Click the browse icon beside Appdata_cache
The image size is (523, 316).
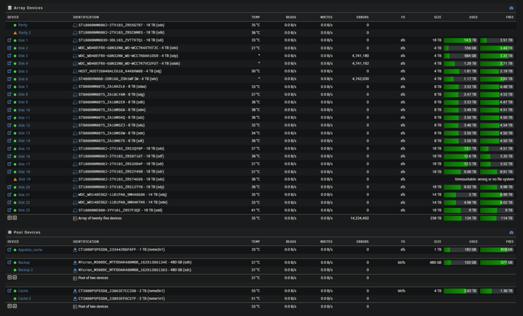tap(9, 250)
